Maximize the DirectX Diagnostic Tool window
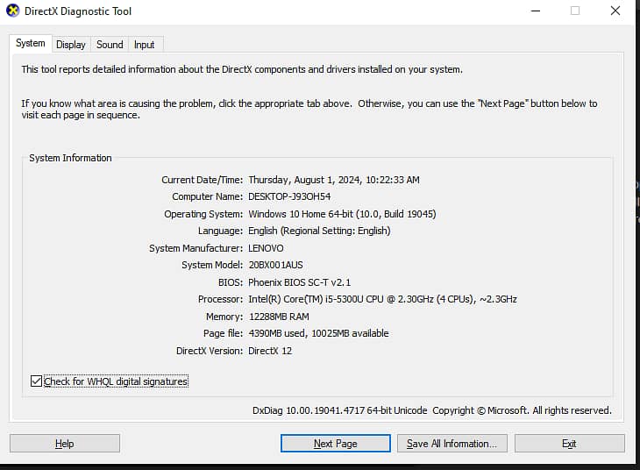 [x=575, y=11]
